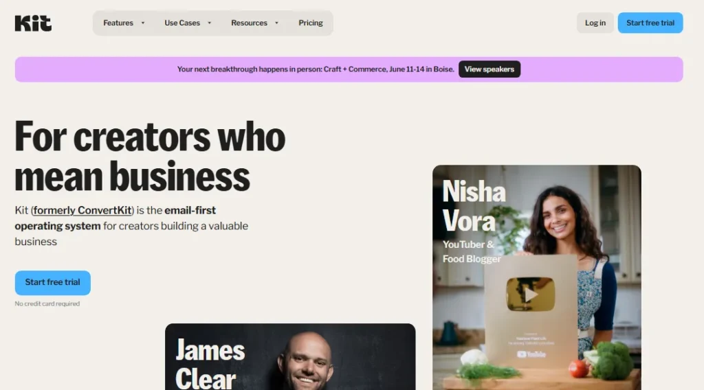Click the YouTuber & Food Blogger caption
Image resolution: width=704 pixels, height=390 pixels.
472,251
